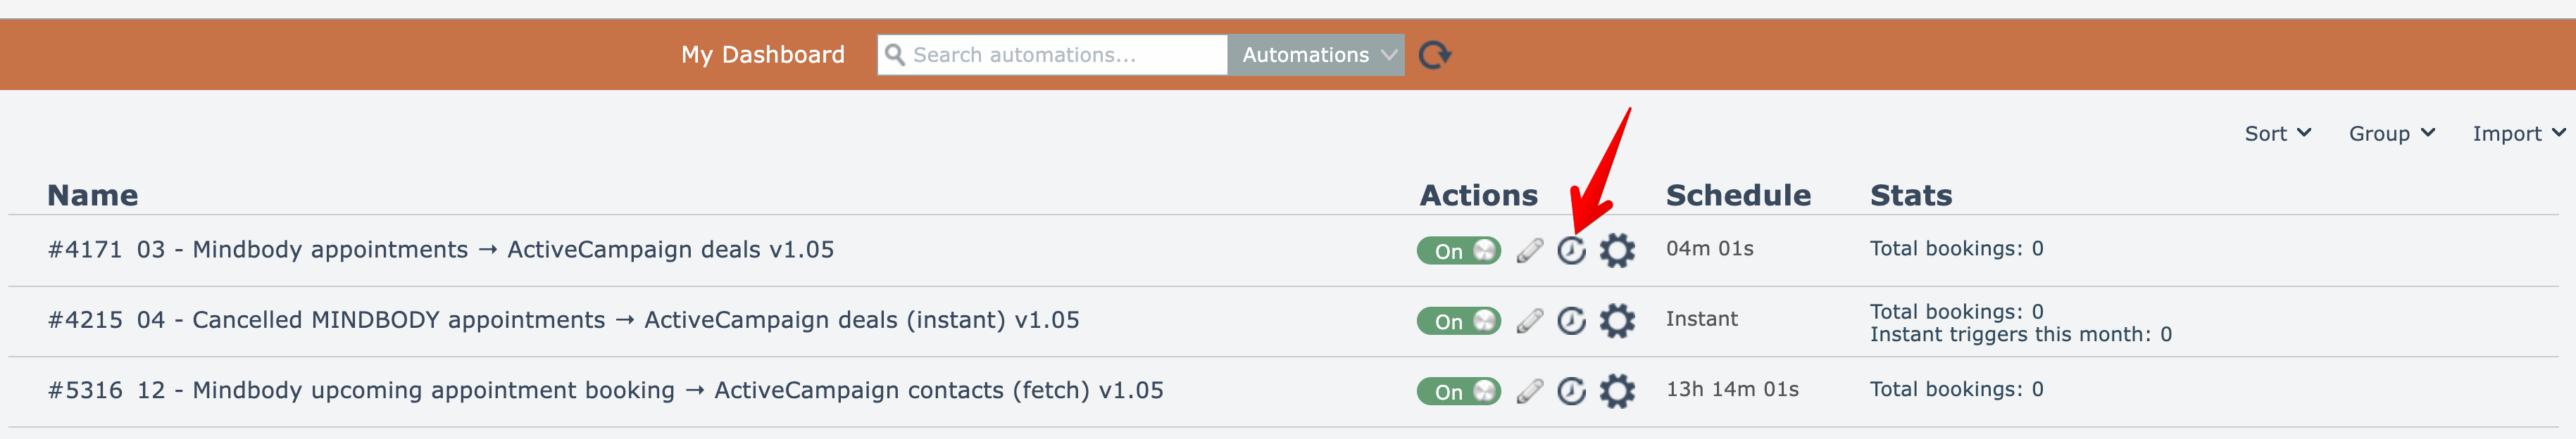Open schedule clock for automation #4215

1571,320
